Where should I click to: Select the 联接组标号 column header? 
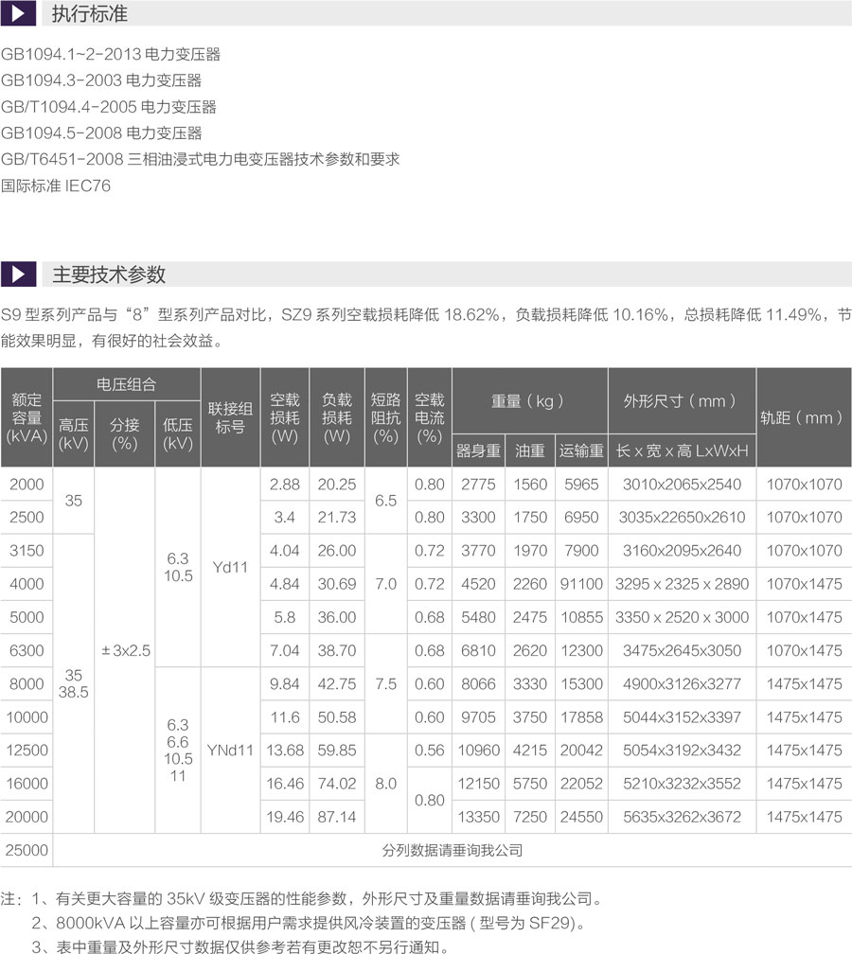click(x=230, y=417)
